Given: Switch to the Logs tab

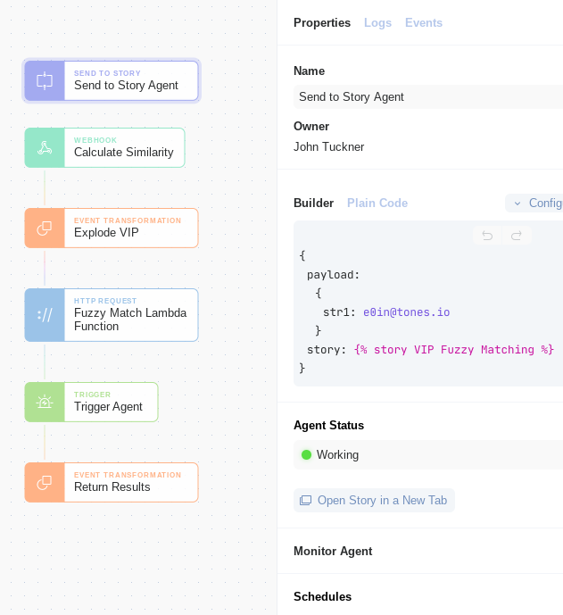Looking at the screenshot, I should (377, 22).
